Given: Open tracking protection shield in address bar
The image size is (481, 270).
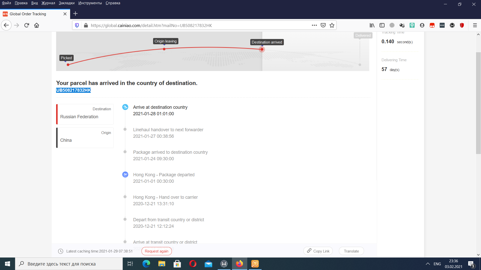Looking at the screenshot, I should (77, 25).
